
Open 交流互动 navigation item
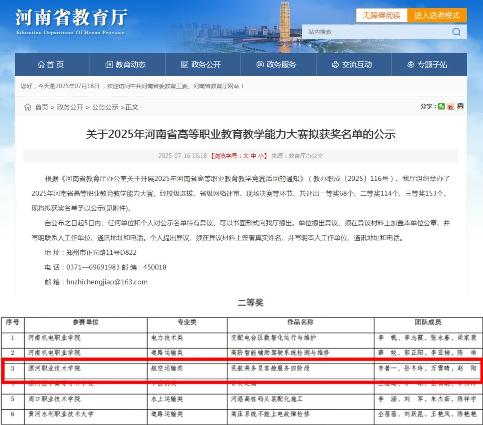pos(352,64)
